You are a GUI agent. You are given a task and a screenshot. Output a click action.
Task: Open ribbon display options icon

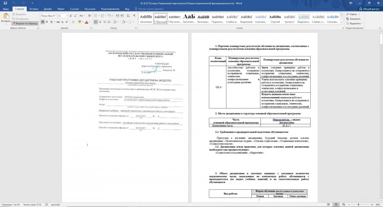click(351, 3)
